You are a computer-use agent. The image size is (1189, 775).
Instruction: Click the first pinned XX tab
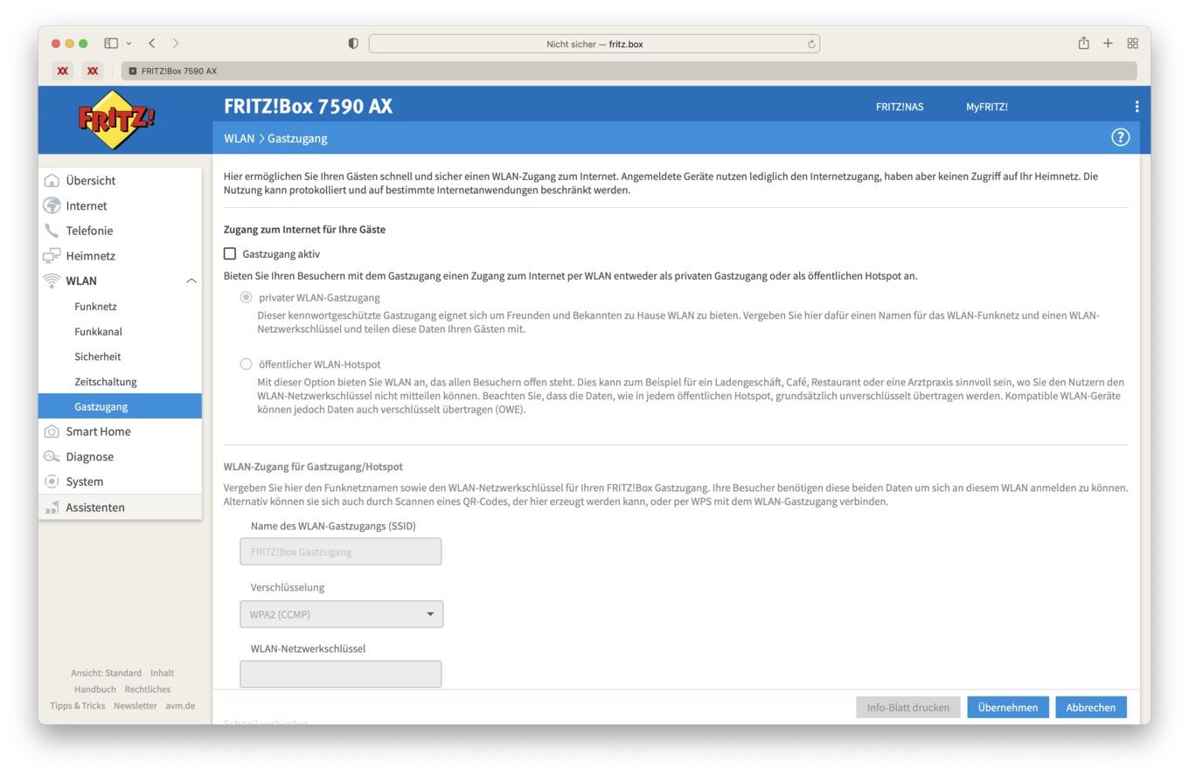click(62, 71)
